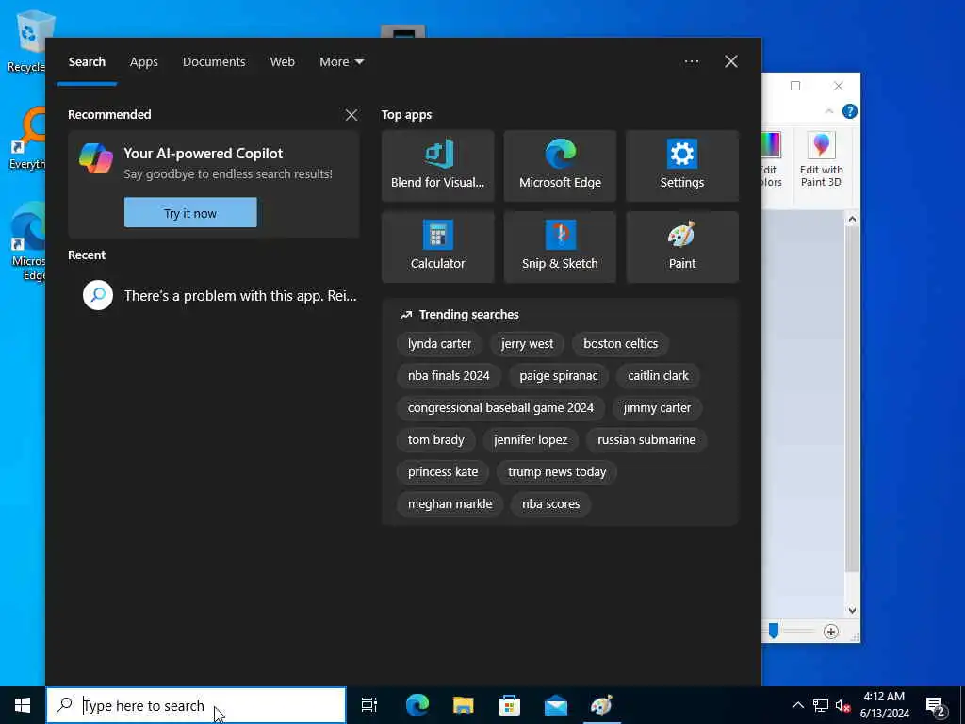Select the Microsoft Edge desktop shortcut
965x724 pixels.
25,242
